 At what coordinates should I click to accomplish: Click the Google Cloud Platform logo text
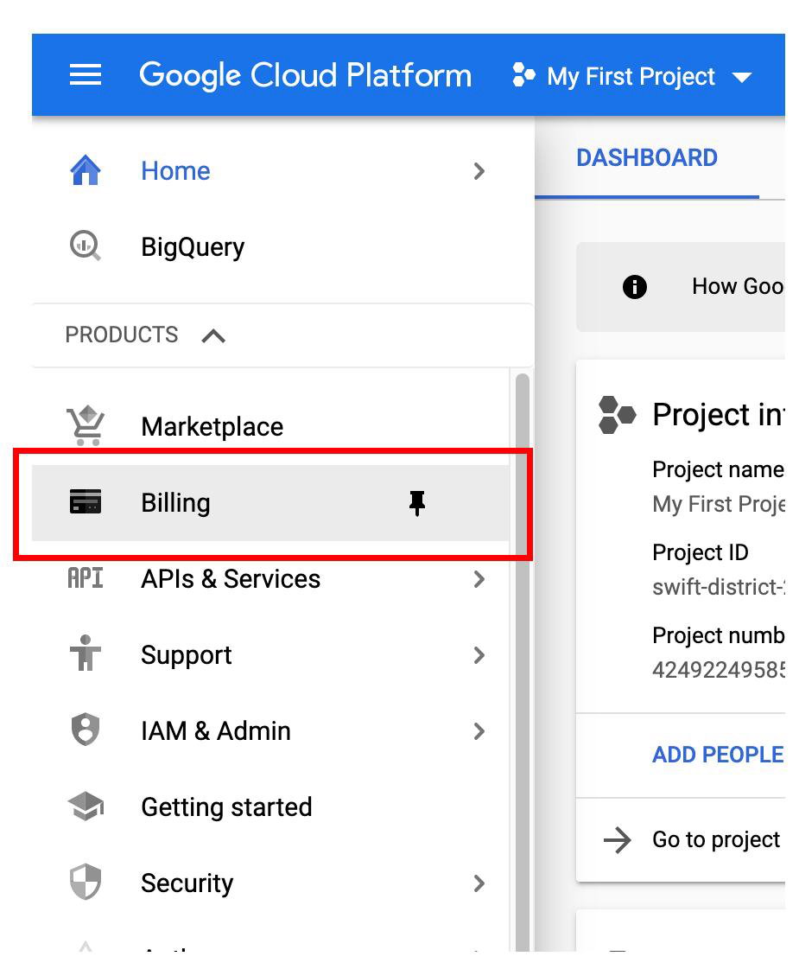click(305, 75)
